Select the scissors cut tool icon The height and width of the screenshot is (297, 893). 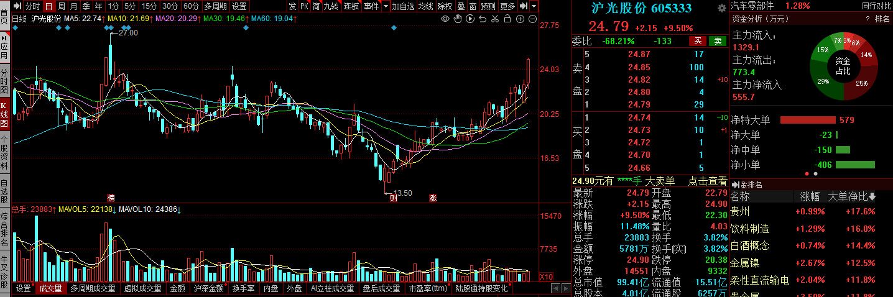[495, 19]
